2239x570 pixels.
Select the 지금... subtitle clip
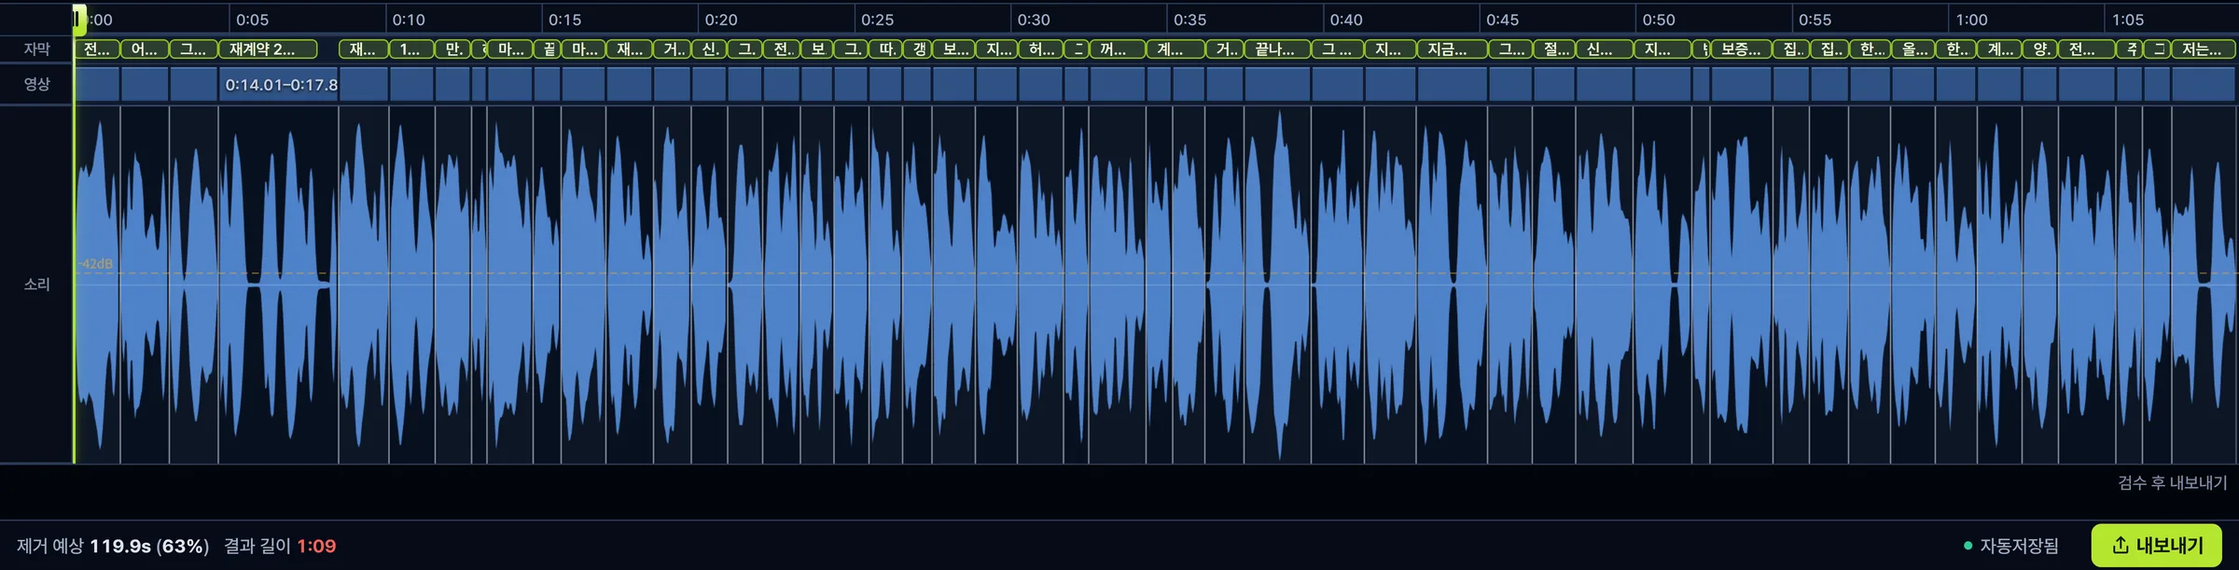coord(1452,49)
